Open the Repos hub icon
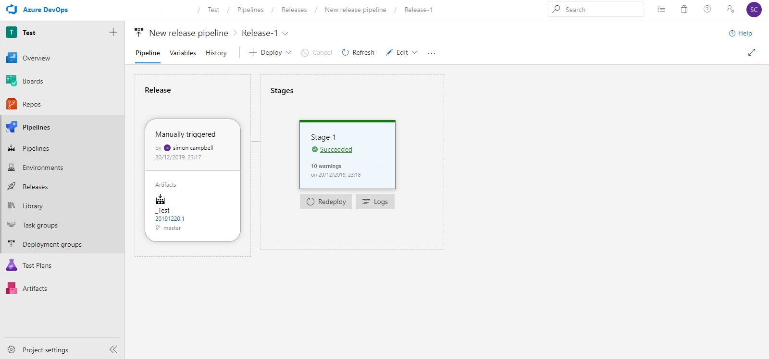Image resolution: width=769 pixels, height=359 pixels. (x=12, y=104)
